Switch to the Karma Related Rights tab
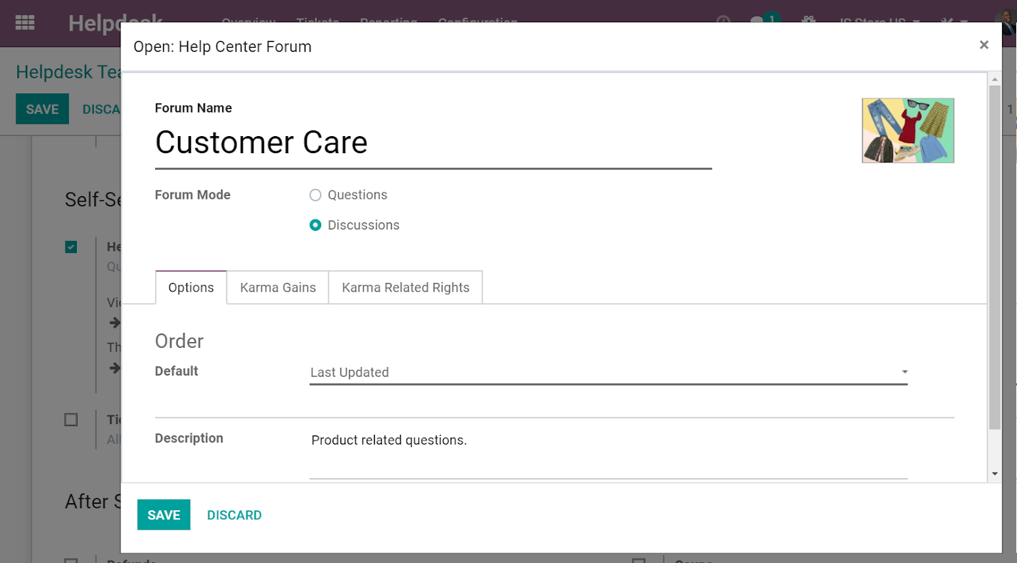Viewport: 1017px width, 563px height. pyautogui.click(x=405, y=287)
